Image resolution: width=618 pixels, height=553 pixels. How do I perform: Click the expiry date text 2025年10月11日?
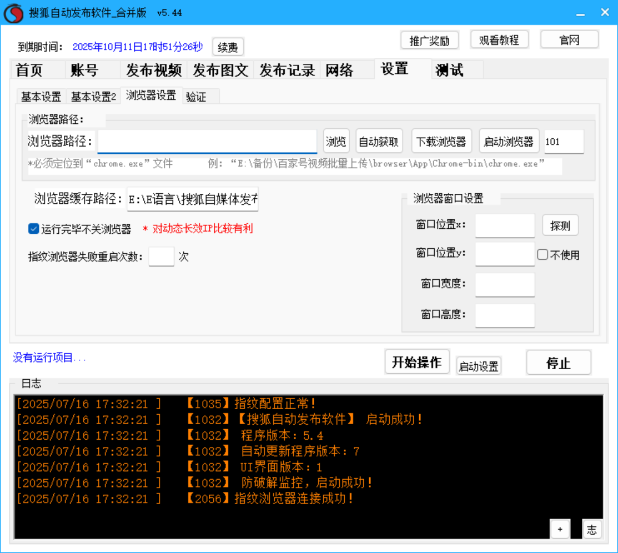(x=137, y=47)
